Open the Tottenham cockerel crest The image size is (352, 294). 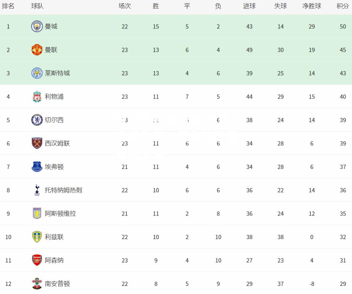click(37, 190)
